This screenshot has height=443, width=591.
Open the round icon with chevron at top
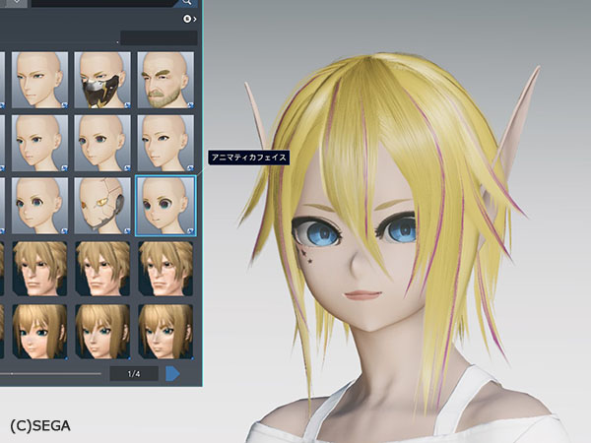click(x=189, y=19)
